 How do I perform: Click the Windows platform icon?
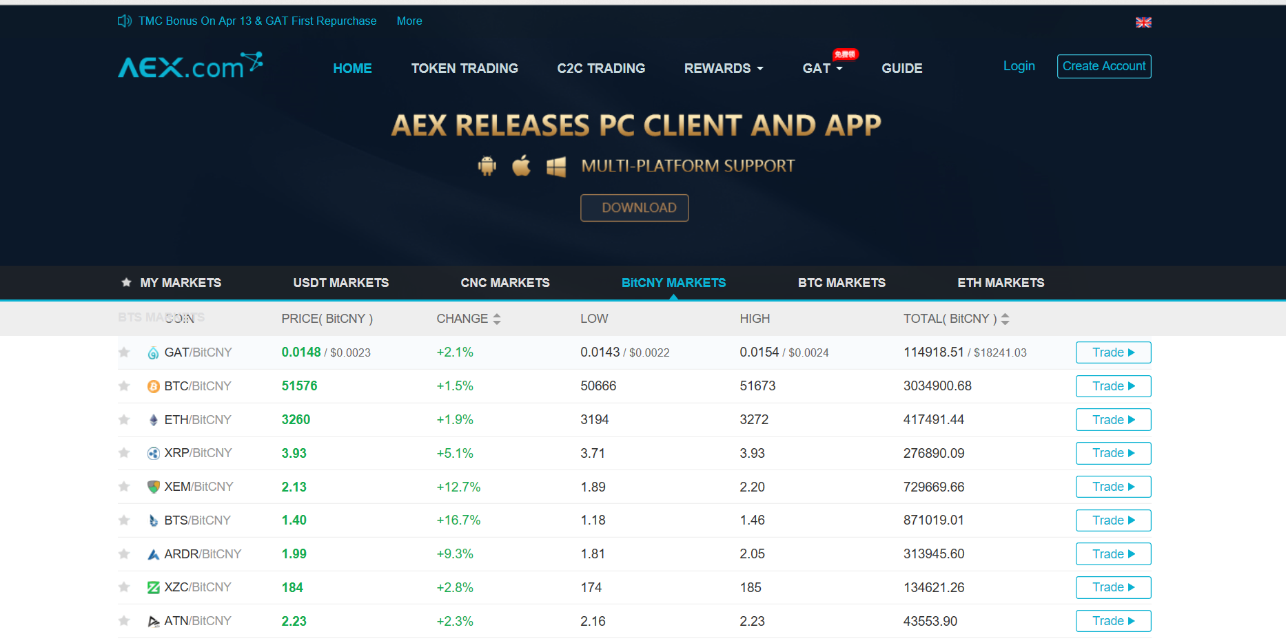pos(556,167)
